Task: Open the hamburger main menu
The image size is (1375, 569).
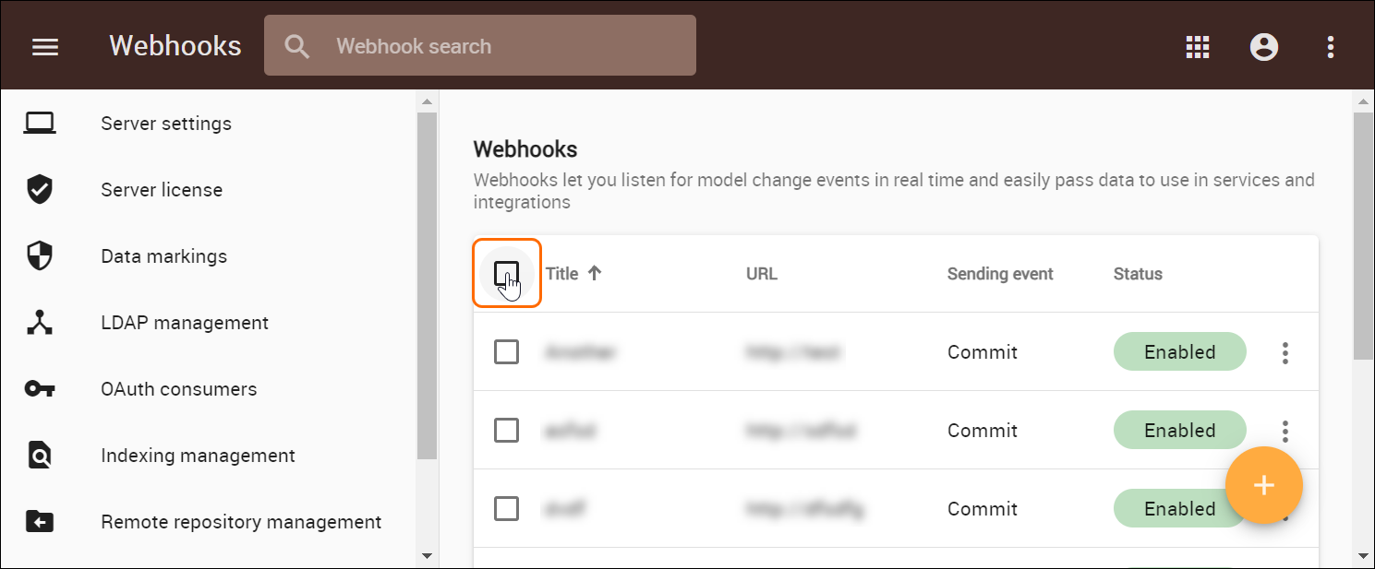Action: [x=45, y=46]
